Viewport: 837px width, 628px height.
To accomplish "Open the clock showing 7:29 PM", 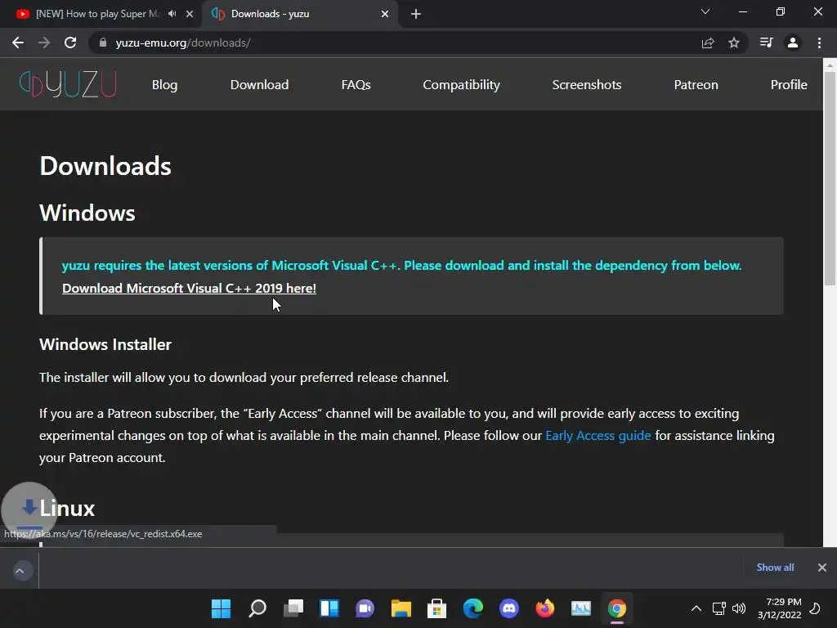I will [779, 608].
